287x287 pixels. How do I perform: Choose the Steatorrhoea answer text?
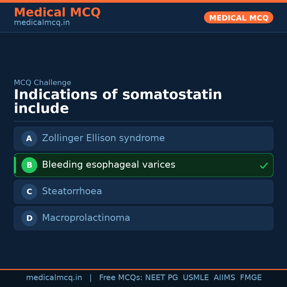point(72,191)
